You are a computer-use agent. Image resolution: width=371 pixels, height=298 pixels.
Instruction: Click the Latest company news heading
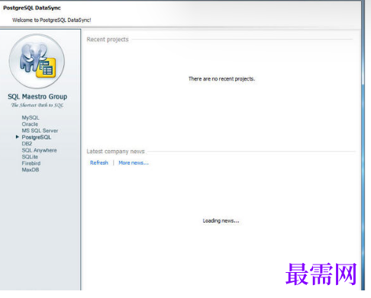click(115, 152)
